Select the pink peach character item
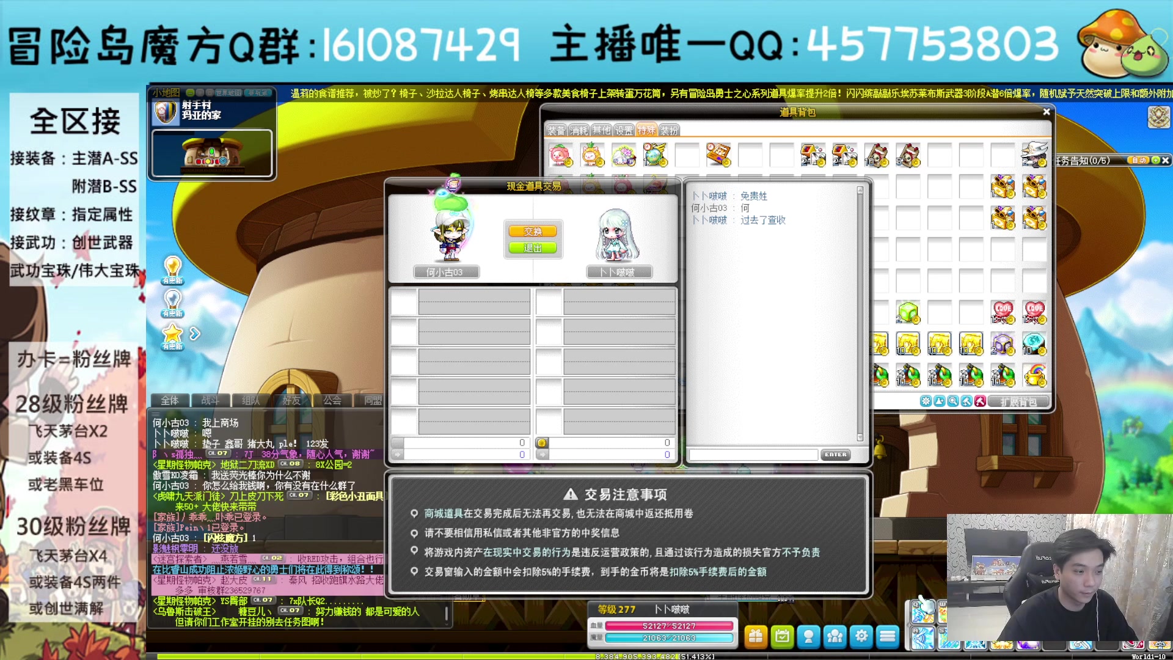This screenshot has height=660, width=1173. (560, 155)
